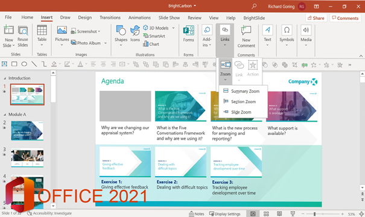Open Reuse Slides

click(23, 36)
